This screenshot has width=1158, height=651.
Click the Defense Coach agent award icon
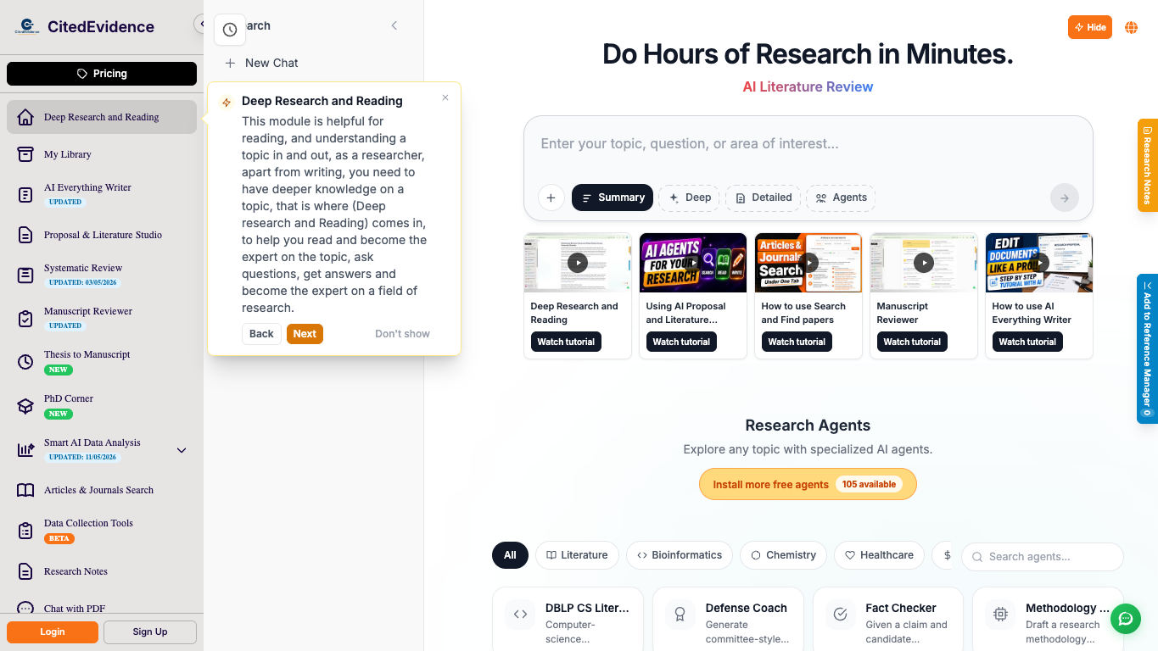coord(680,615)
